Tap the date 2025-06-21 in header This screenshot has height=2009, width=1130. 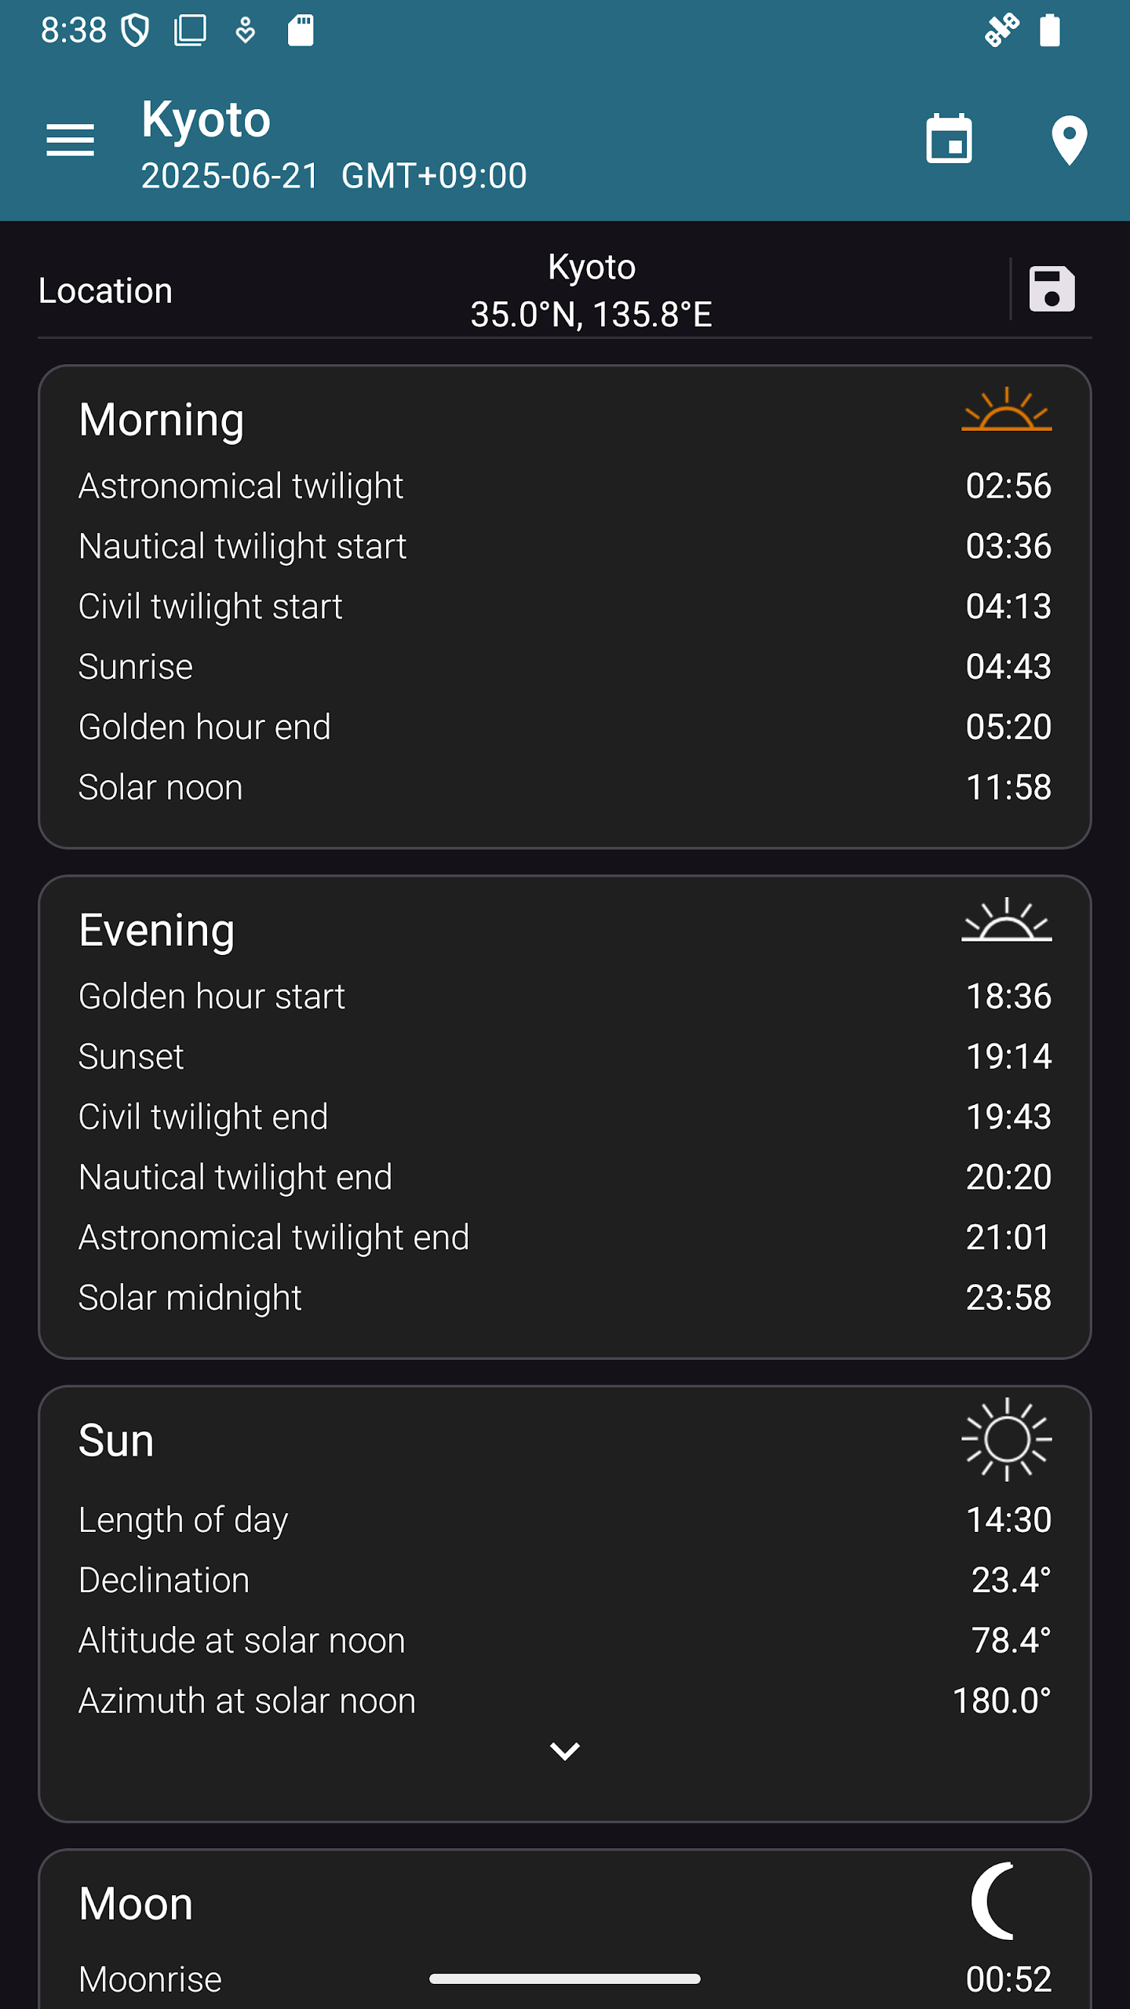point(229,176)
